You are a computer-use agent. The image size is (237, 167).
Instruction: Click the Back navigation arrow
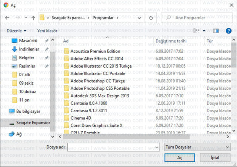pyautogui.click(x=7, y=18)
